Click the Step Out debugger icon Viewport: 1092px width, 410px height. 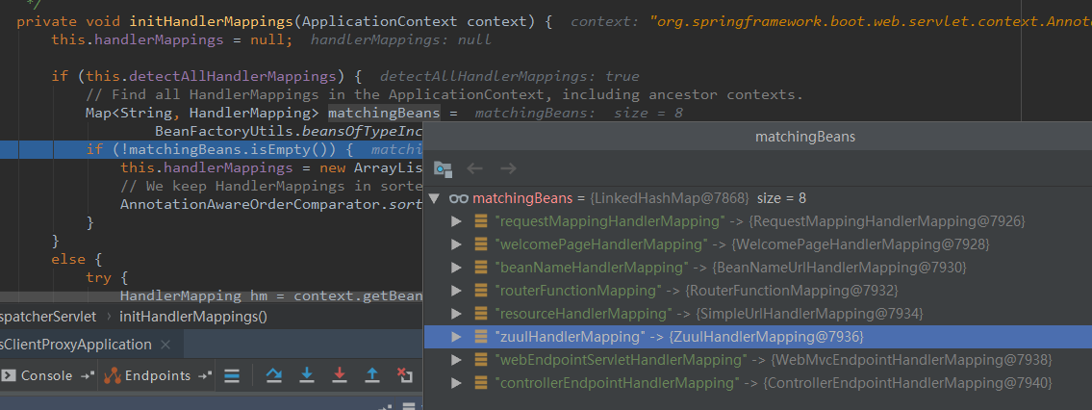(x=372, y=376)
